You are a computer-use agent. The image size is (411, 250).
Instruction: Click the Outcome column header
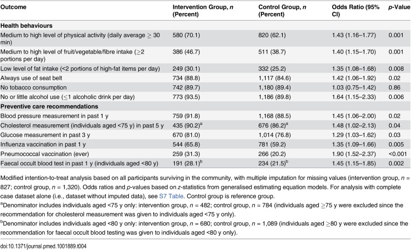coord(13,7)
